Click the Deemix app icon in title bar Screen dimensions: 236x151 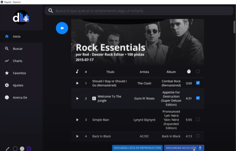point(2,2)
